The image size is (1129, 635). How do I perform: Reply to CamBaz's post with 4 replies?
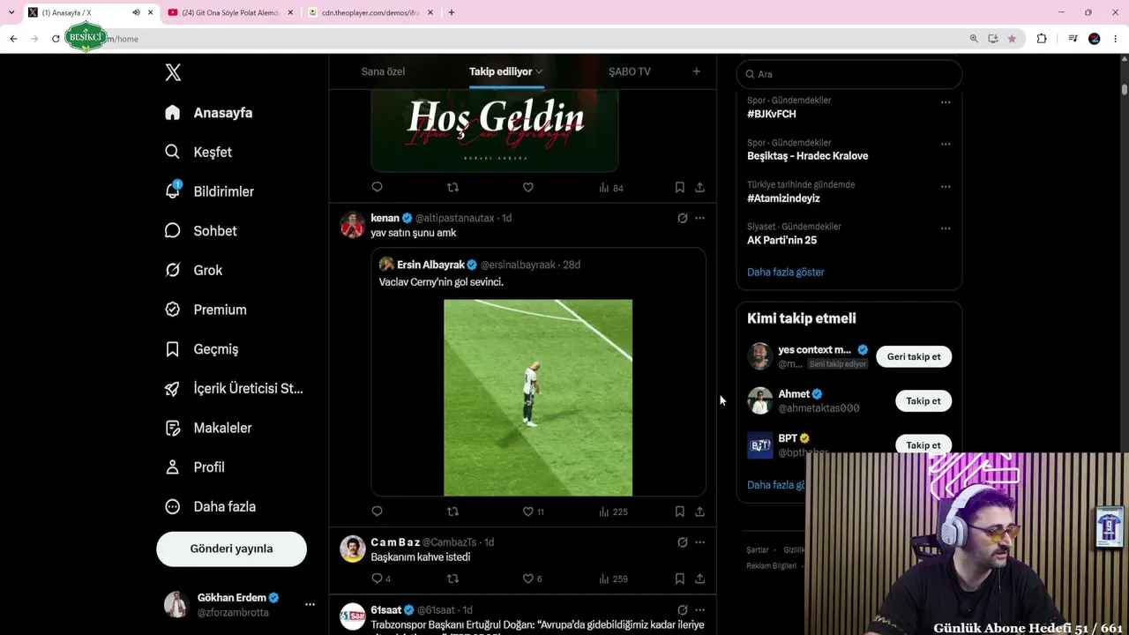pyautogui.click(x=381, y=579)
